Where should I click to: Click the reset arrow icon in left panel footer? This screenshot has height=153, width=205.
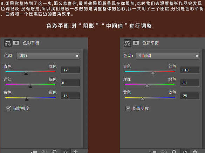point(54,152)
